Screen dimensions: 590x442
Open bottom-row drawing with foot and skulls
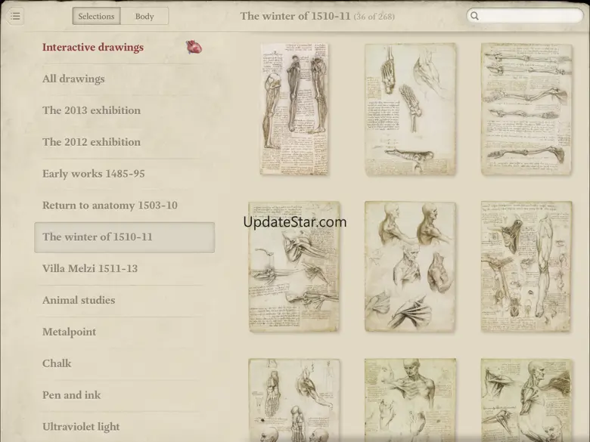pyautogui.click(x=294, y=400)
